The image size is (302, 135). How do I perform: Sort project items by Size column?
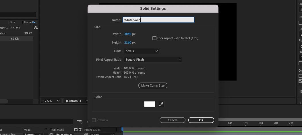tap(13, 22)
